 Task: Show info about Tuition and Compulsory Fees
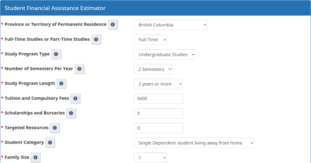(75, 98)
